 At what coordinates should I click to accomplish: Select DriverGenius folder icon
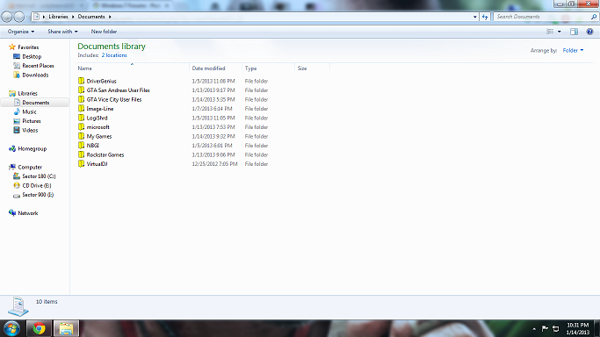(81, 81)
